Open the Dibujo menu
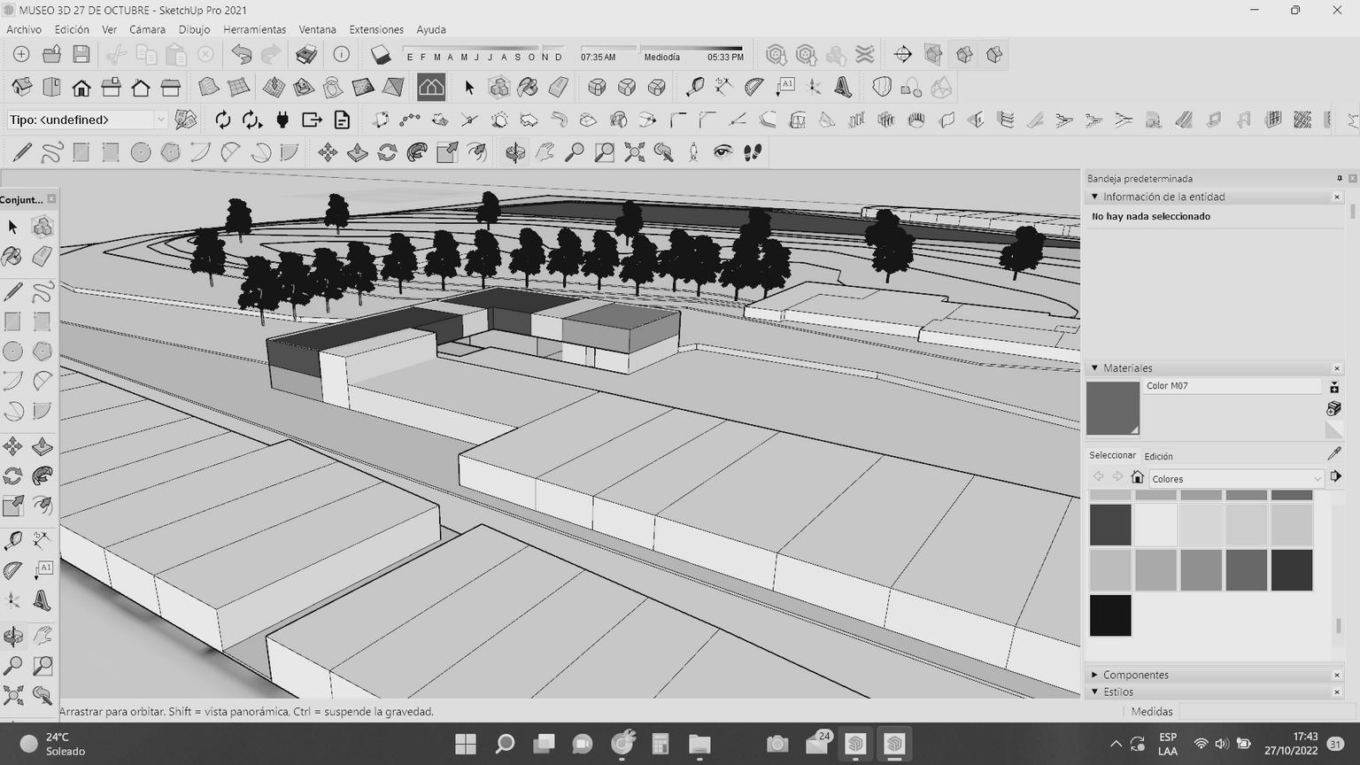The height and width of the screenshot is (765, 1360). point(194,29)
